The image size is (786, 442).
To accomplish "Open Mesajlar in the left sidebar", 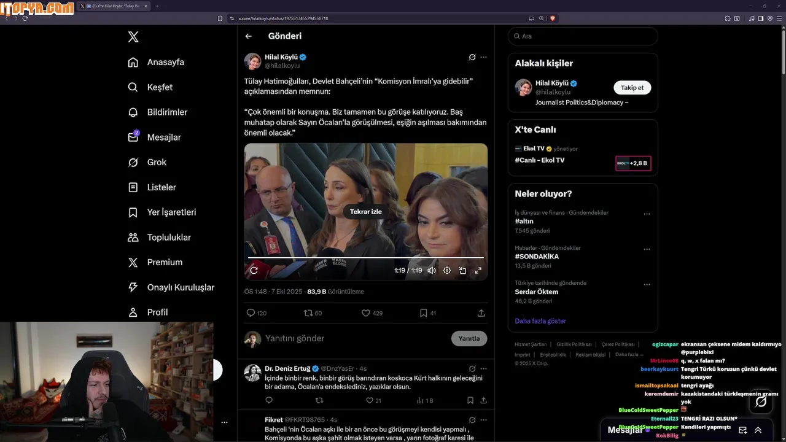I will [154, 138].
